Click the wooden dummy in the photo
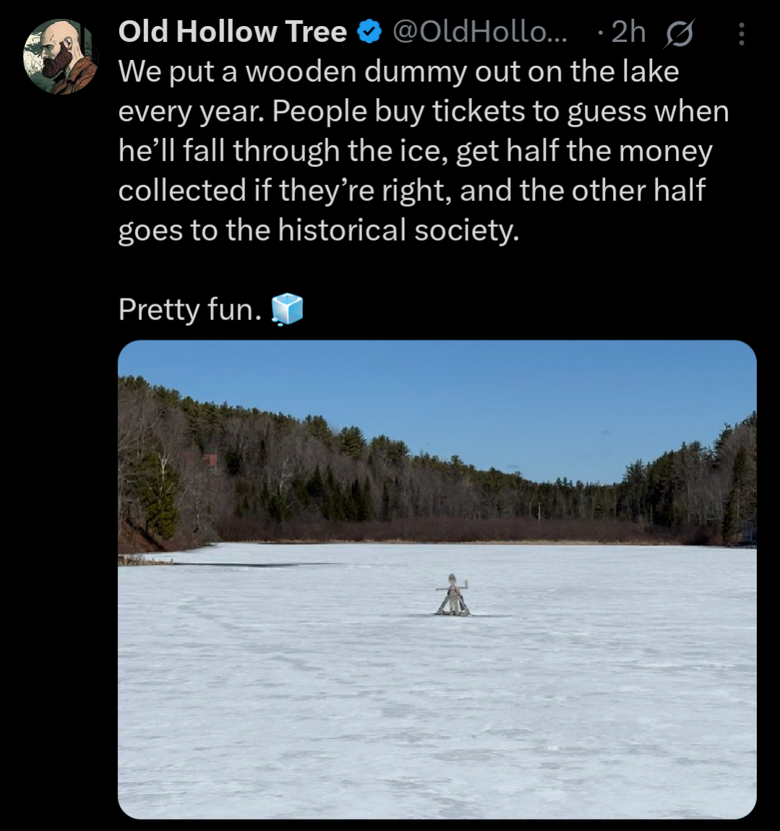Image resolution: width=780 pixels, height=831 pixels. point(453,595)
